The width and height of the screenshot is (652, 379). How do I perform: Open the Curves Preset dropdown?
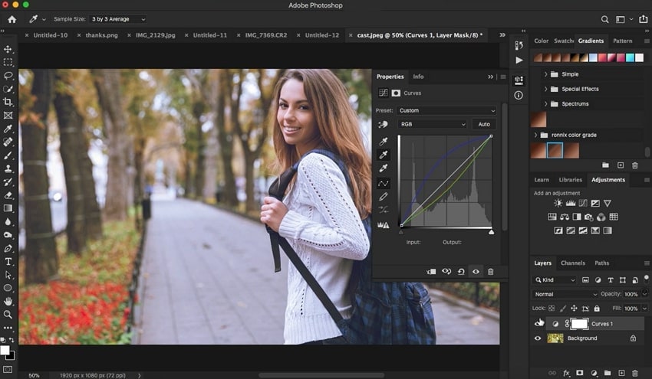click(x=446, y=110)
